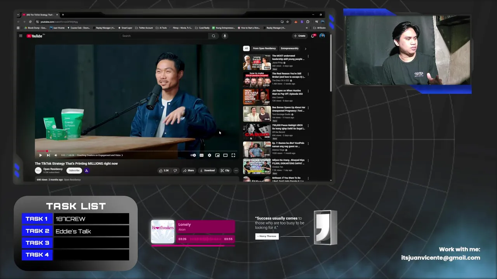Open the All Bookmarks folder

click(x=320, y=28)
